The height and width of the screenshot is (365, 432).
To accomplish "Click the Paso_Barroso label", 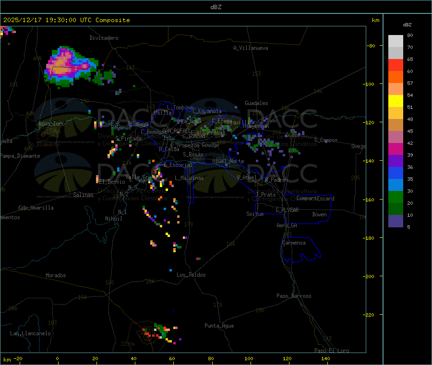I will (294, 296).
